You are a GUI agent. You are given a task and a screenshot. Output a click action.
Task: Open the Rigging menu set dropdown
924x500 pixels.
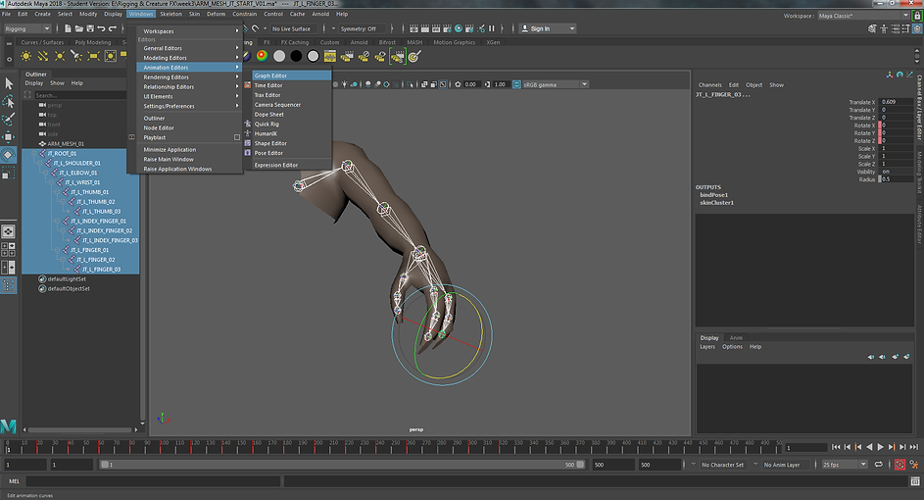click(27, 28)
